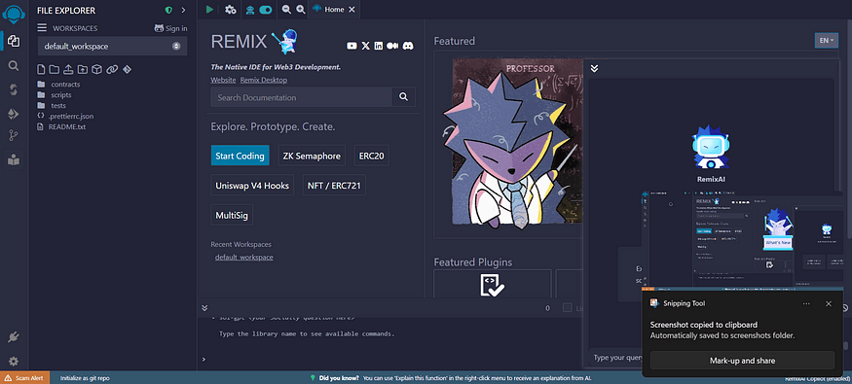Switch to the Home tab
The image size is (852, 384).
click(x=334, y=9)
